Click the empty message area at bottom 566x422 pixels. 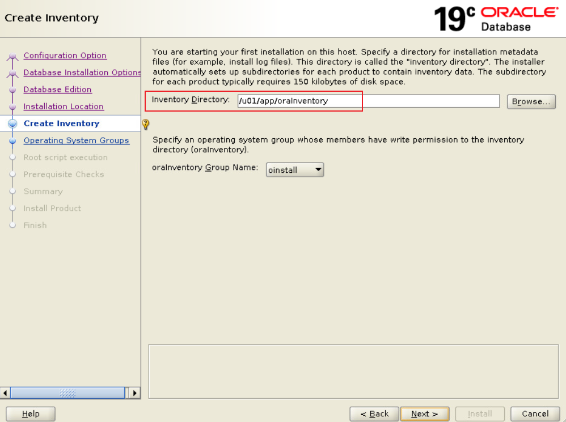(x=353, y=372)
